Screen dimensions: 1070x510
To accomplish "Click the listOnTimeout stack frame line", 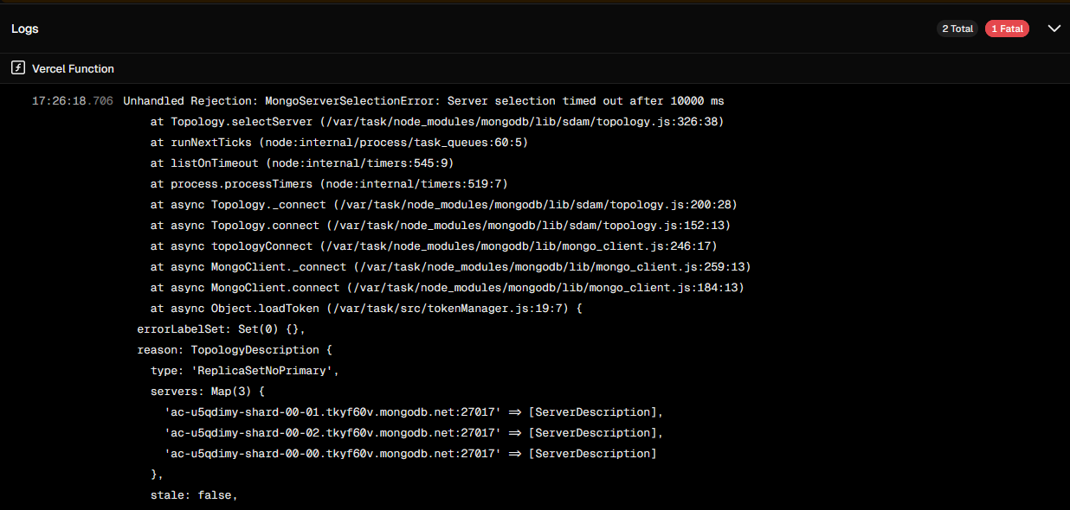I will 302,163.
